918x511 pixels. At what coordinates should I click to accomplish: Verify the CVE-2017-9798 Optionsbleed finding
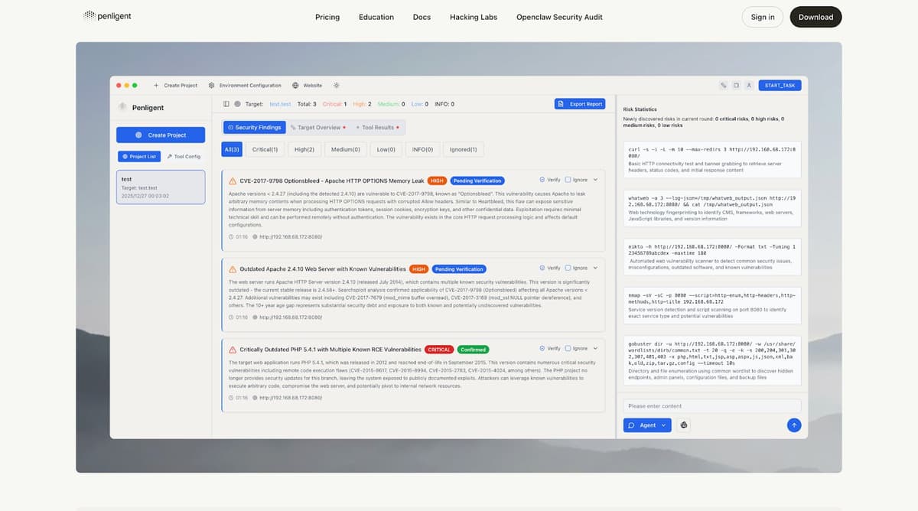550,181
